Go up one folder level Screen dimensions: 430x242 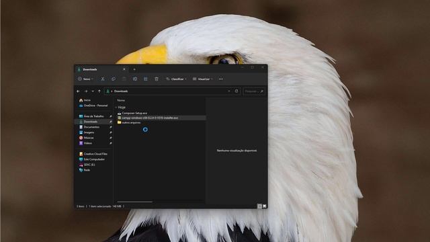[x=99, y=91]
